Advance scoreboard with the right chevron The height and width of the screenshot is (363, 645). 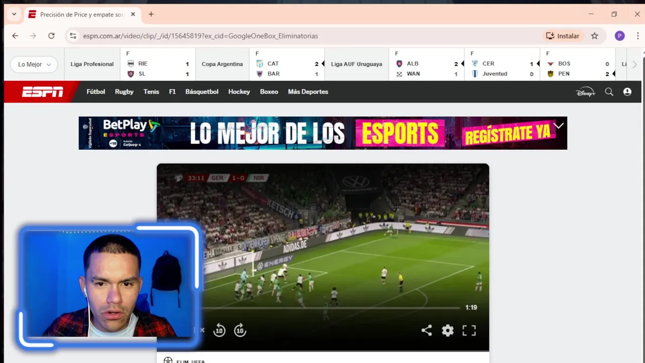(634, 64)
